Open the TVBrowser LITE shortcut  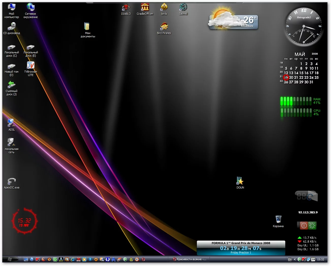point(30,66)
